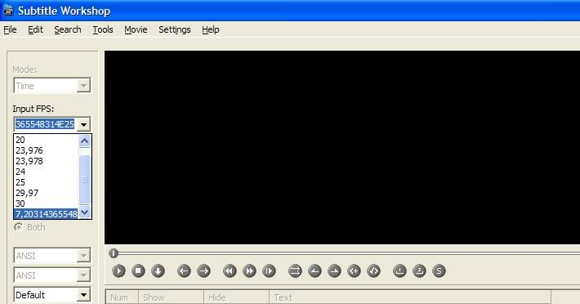
Task: Click the Show column header
Action: tap(172, 297)
